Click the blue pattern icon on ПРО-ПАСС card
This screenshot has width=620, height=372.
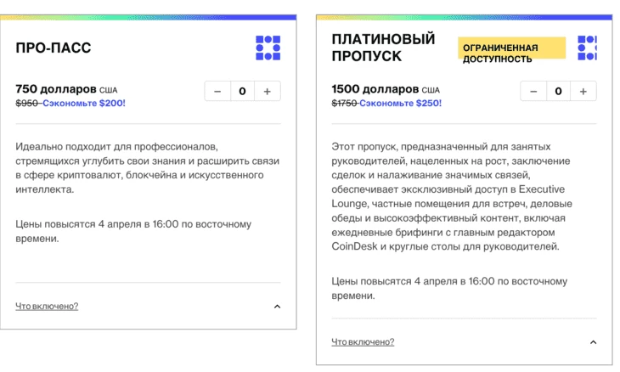[268, 48]
